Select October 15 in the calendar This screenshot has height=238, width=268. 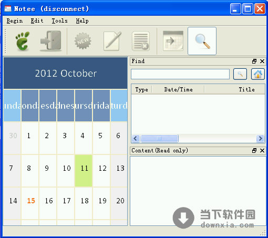pyautogui.click(x=30, y=203)
